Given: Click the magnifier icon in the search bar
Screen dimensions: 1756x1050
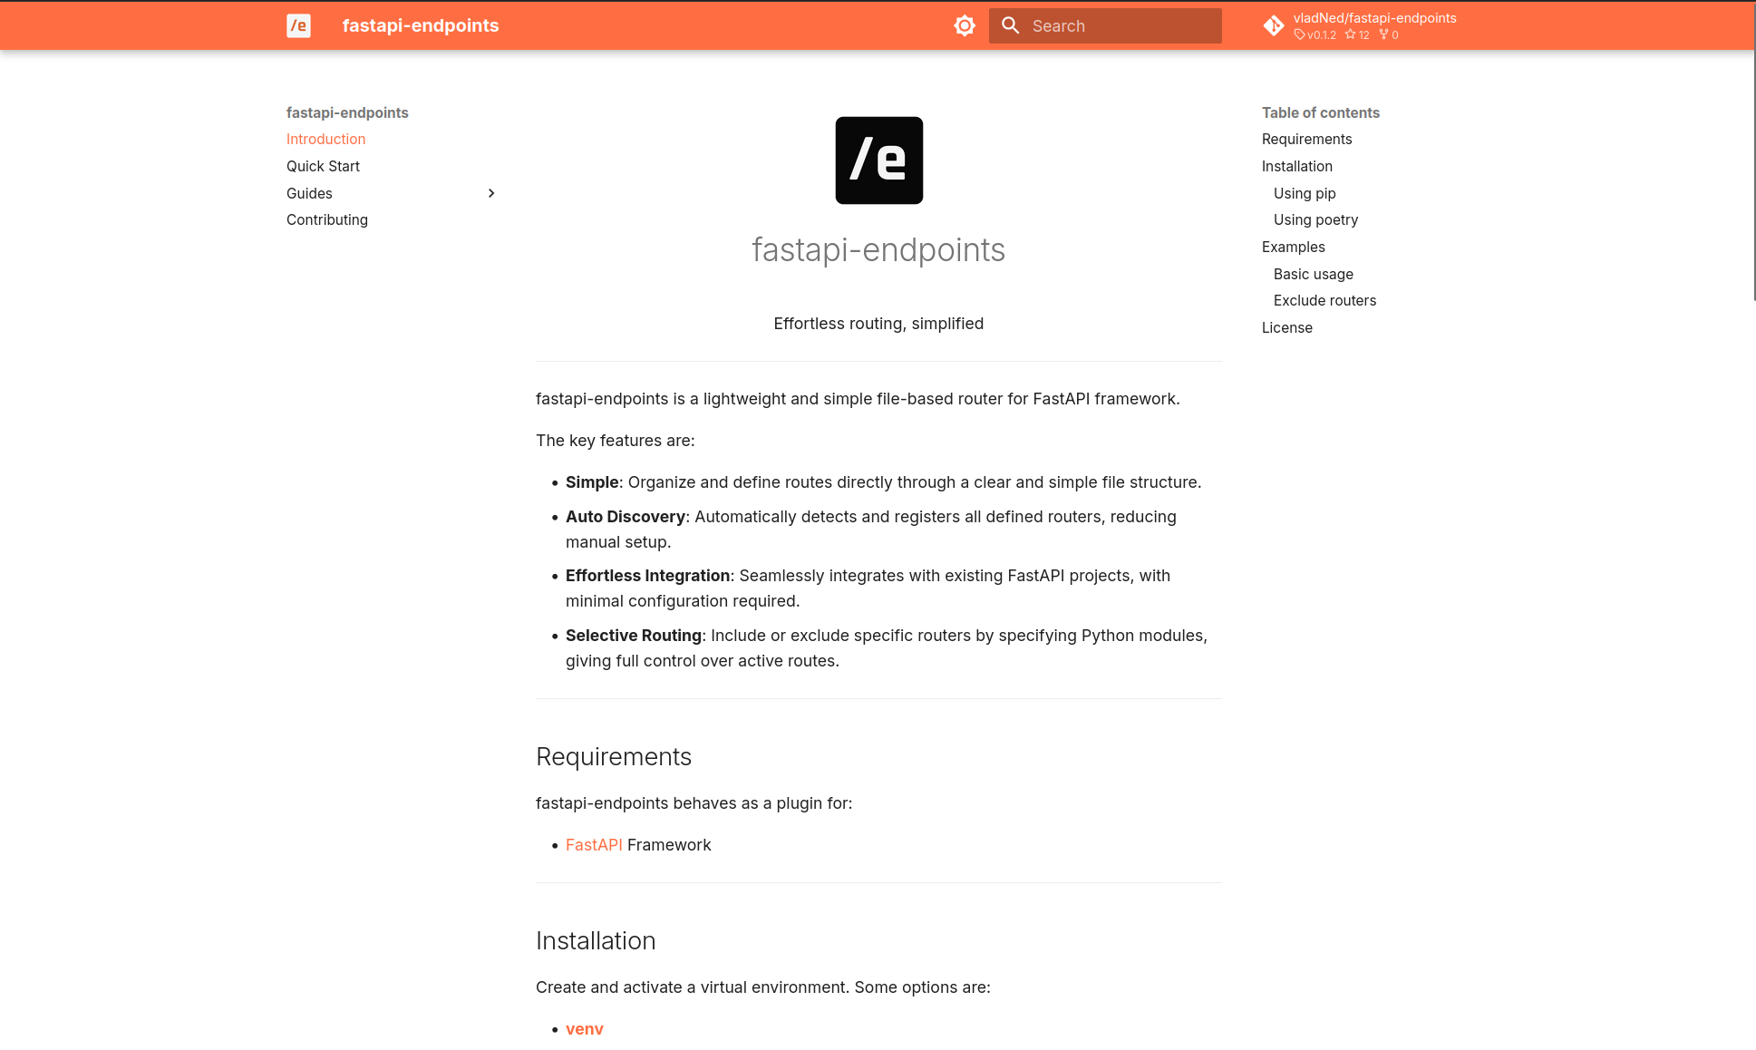Looking at the screenshot, I should tap(1011, 25).
